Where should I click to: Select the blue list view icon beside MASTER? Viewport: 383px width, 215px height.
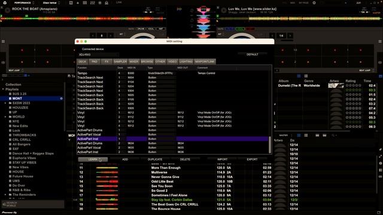(299, 136)
